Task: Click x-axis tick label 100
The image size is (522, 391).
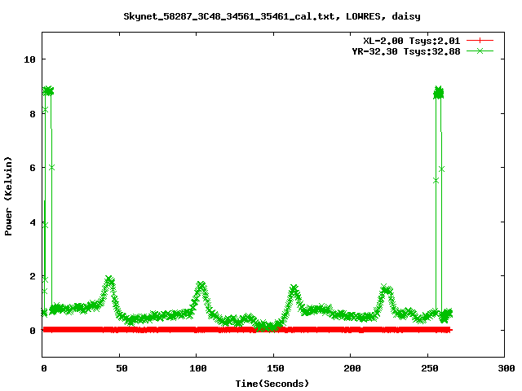Action: pos(197,368)
